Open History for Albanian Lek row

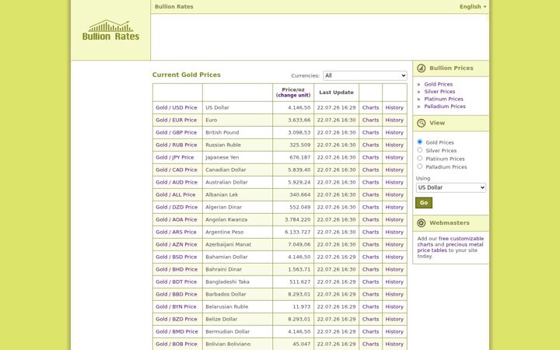pos(394,195)
